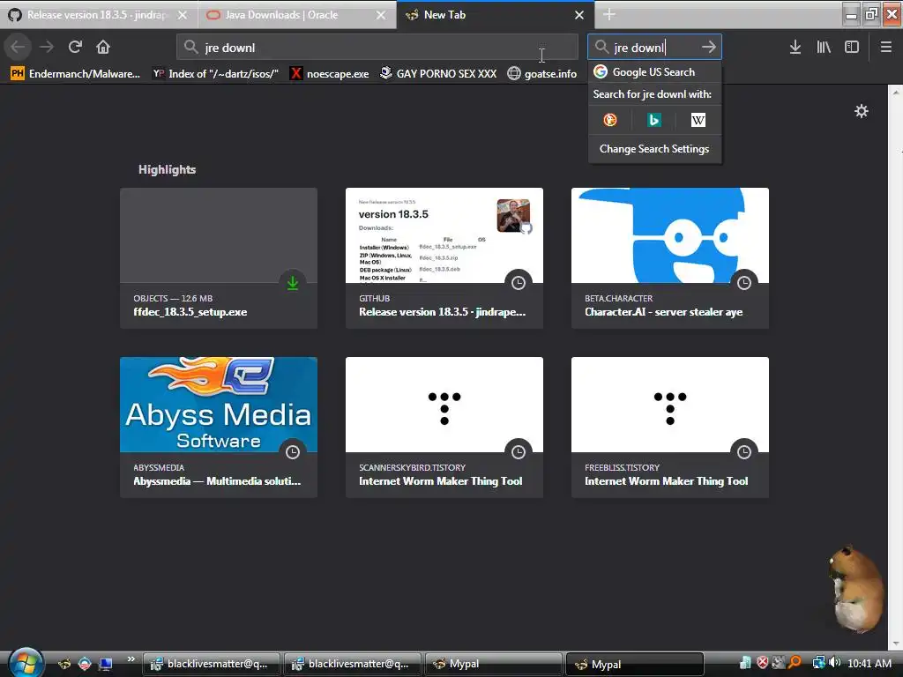Viewport: 903px width, 677px height.
Task: Select Google US Search suggestion
Action: (654, 72)
